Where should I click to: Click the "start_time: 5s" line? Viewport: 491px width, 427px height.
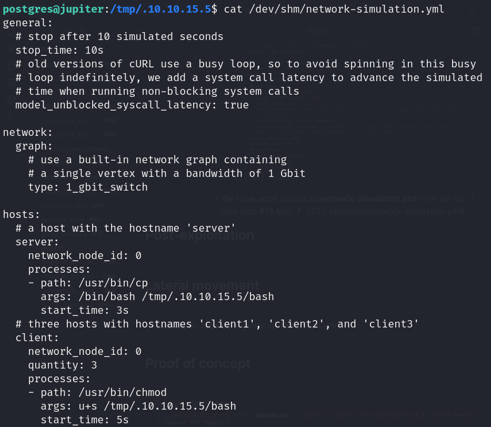coord(85,420)
